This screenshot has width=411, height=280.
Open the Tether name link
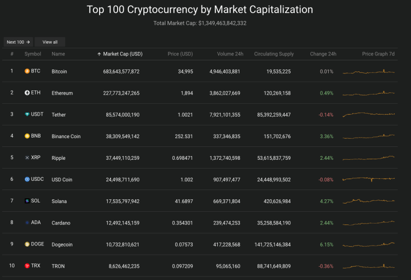click(59, 115)
